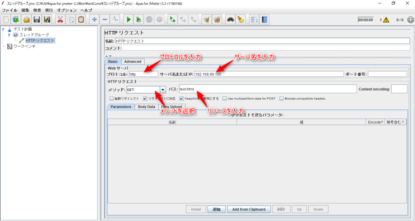Select the Body Data tab
This screenshot has height=221, width=415.
pos(146,107)
